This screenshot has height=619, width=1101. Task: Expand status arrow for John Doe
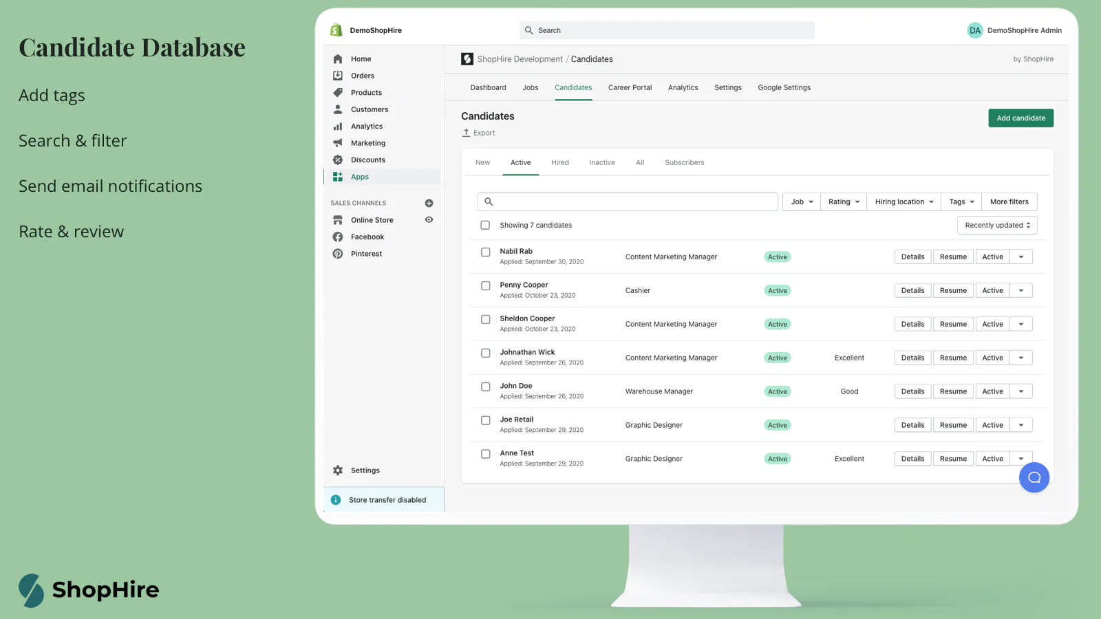point(1021,391)
